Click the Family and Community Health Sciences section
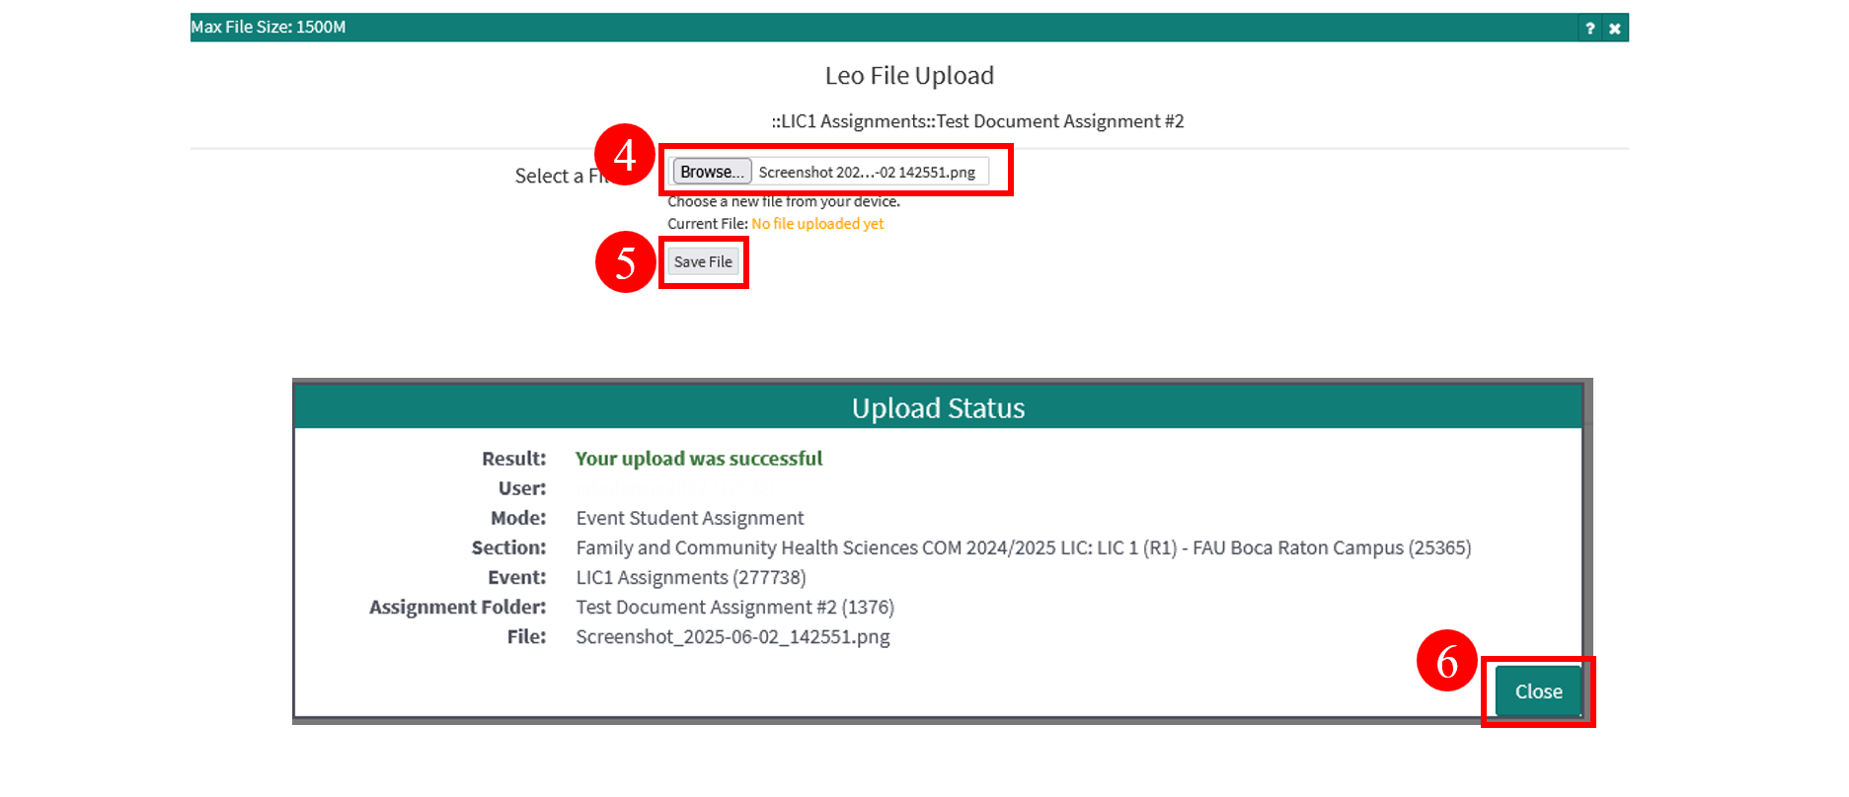 (x=1023, y=548)
